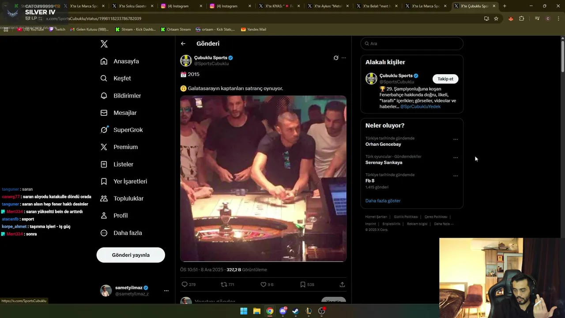This screenshot has height=318, width=565.
Task: Open options for the Serenay Sarıkaya trend
Action: [456, 158]
